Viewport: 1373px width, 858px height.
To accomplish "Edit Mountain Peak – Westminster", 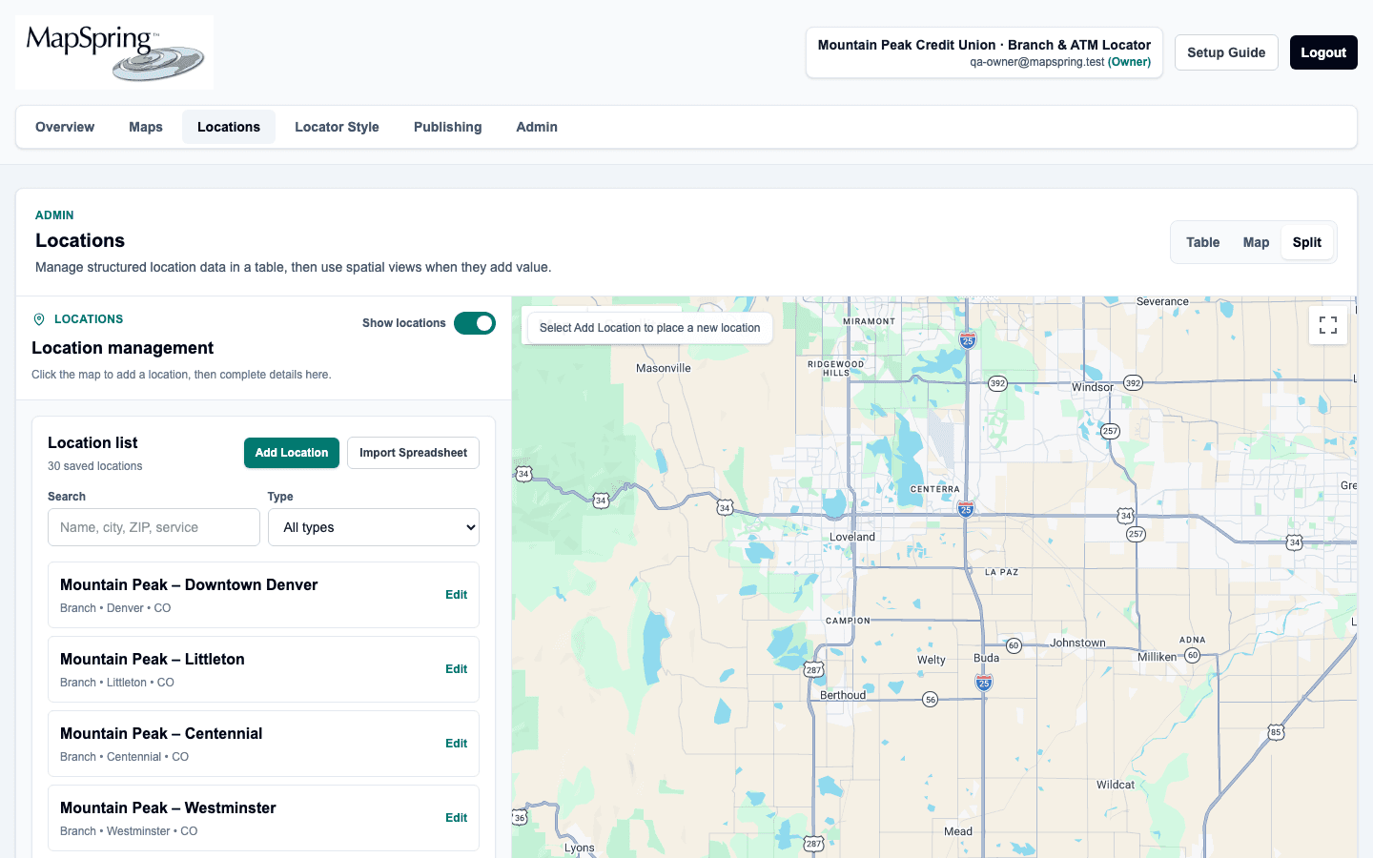I will point(456,818).
